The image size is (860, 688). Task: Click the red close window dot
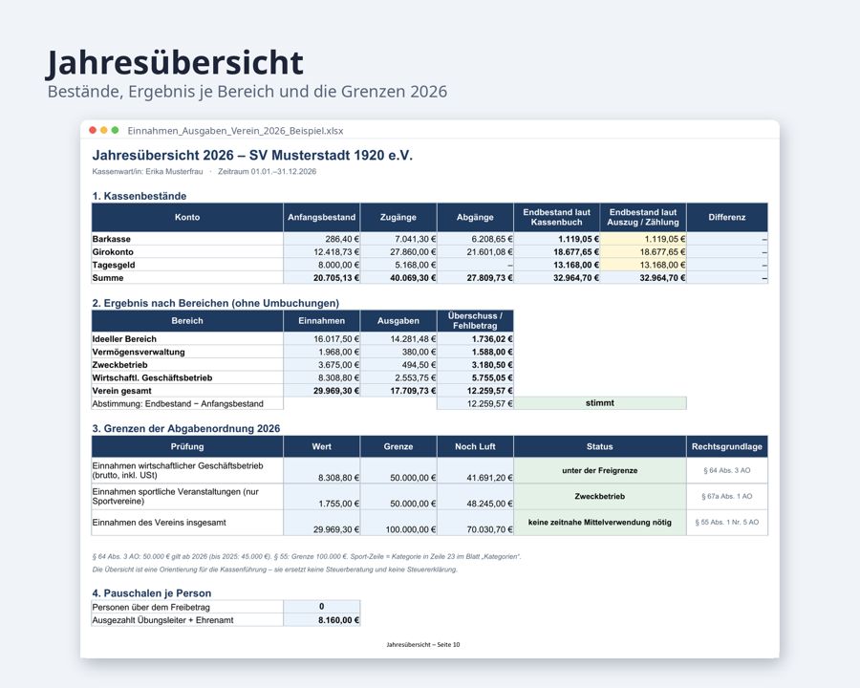[93, 130]
